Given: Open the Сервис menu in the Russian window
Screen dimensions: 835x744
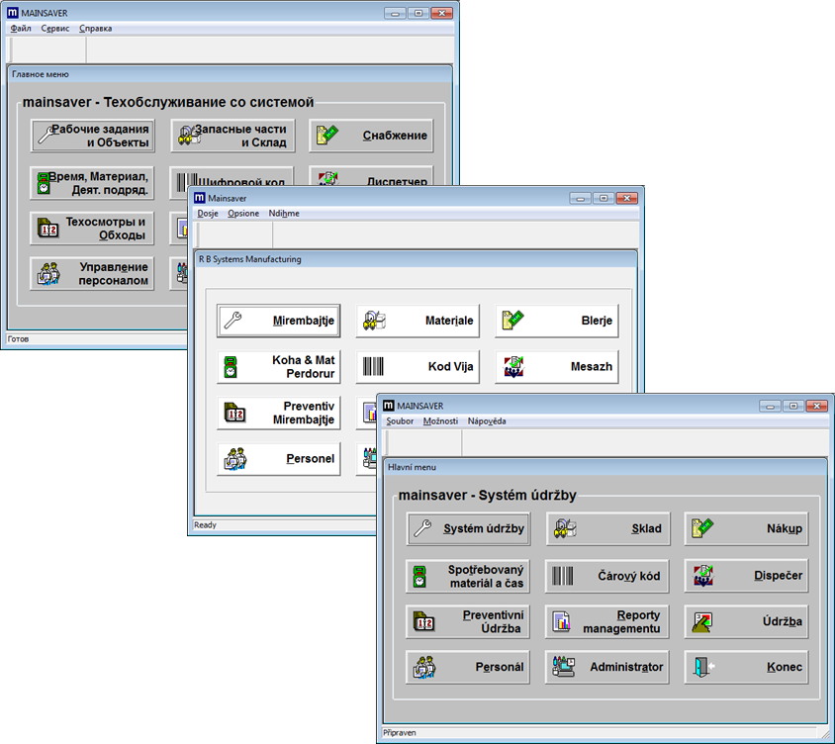Looking at the screenshot, I should click(53, 29).
